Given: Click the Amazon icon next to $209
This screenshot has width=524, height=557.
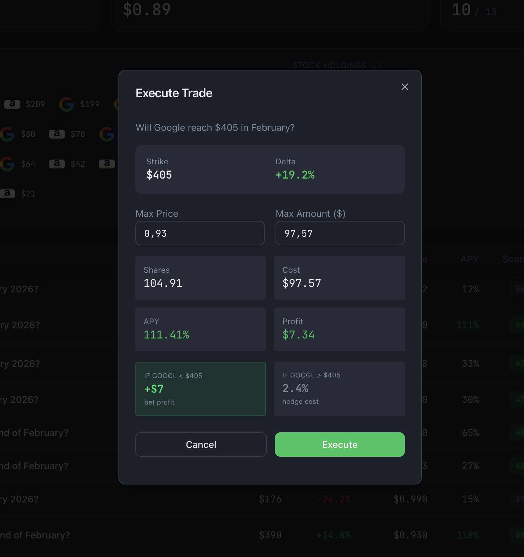Looking at the screenshot, I should pos(12,104).
